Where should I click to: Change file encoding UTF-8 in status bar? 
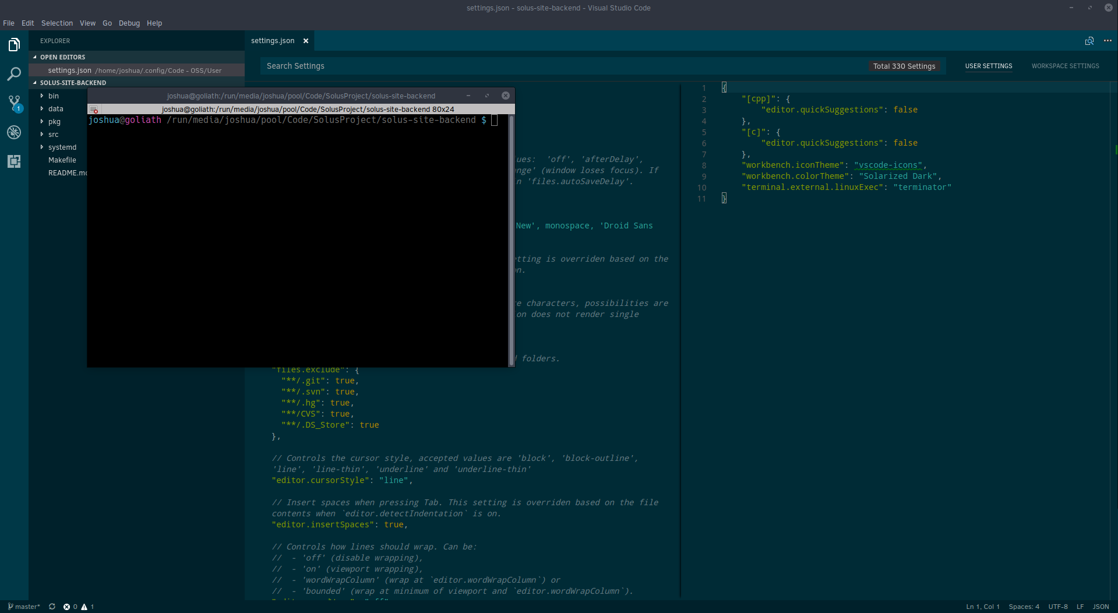[1058, 607]
